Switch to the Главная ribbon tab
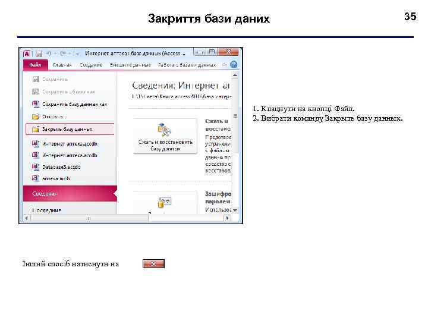The image size is (428, 321). pos(62,65)
